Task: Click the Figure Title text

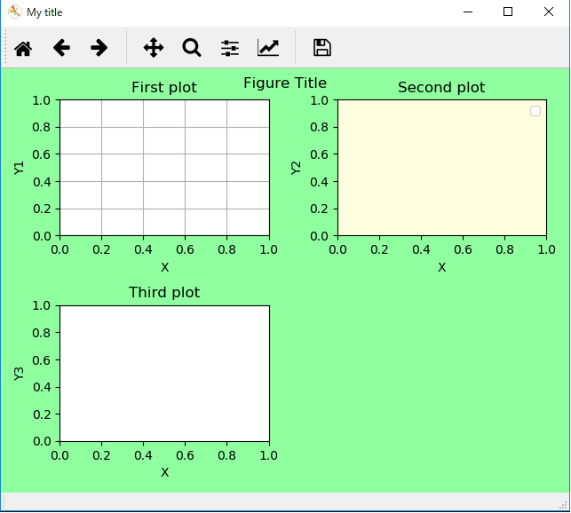Action: point(285,83)
